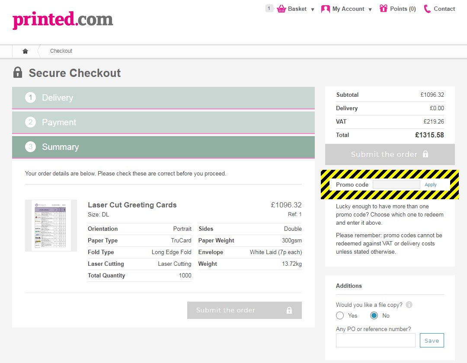Save the PO reference number
Screen dimensions: 467x363
pyautogui.click(x=432, y=341)
